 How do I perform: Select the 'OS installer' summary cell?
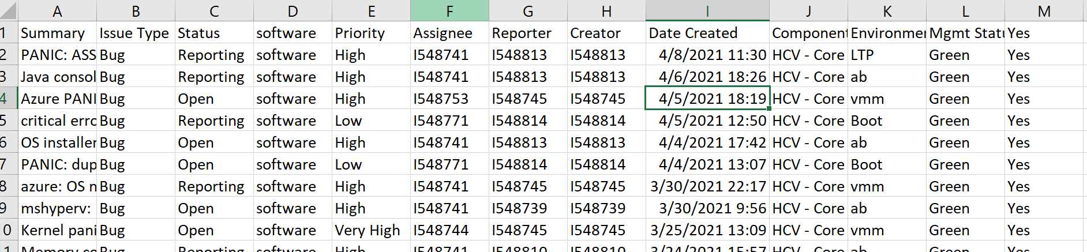(57, 142)
